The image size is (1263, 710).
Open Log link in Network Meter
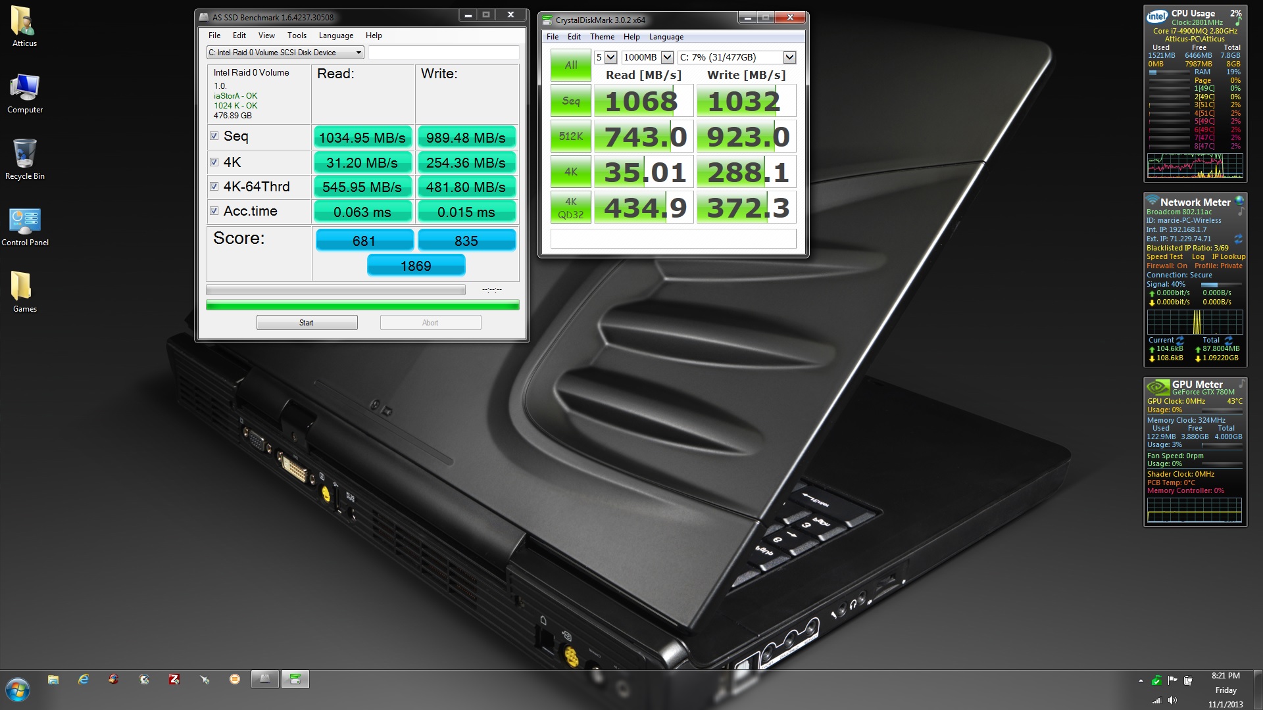click(1198, 257)
